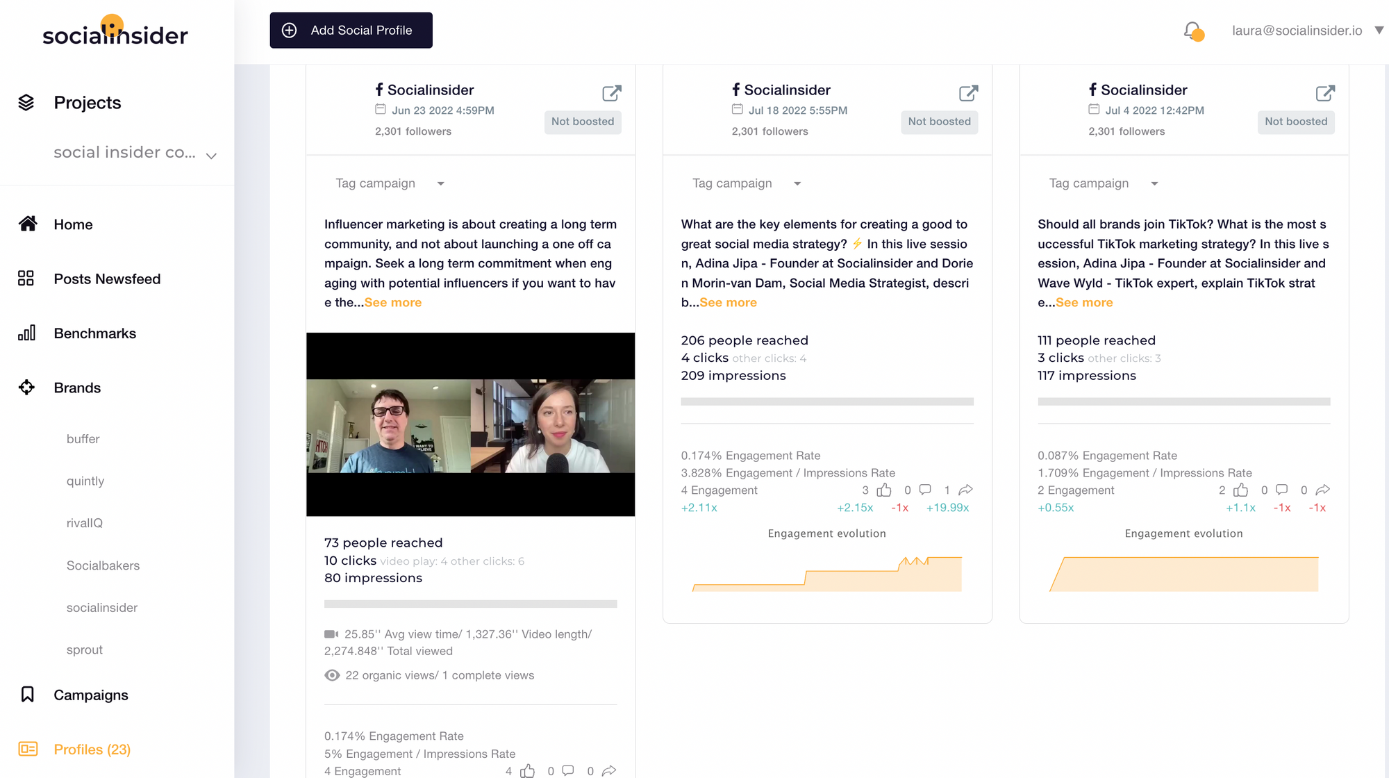Click the Benchmarks bar chart icon
This screenshot has width=1389, height=778.
[x=26, y=333]
